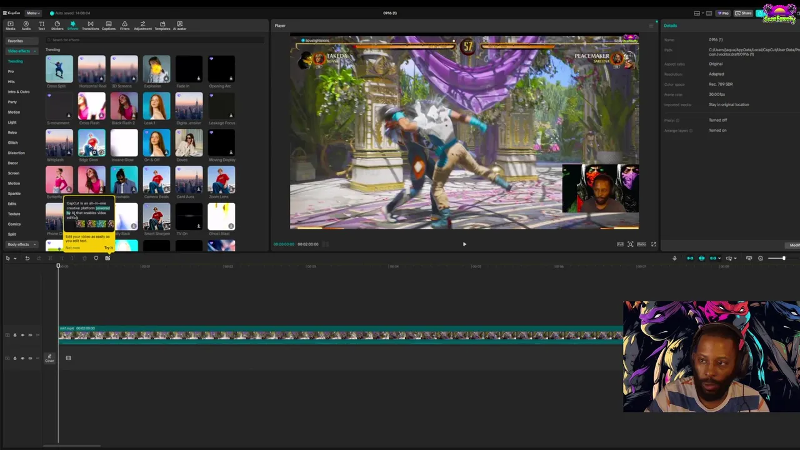Click the player ratio icon
Screen dimensions: 800x450
641,244
